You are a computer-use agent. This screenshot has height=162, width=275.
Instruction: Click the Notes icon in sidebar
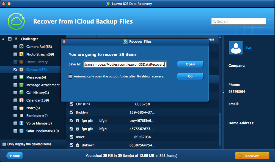click(21, 108)
